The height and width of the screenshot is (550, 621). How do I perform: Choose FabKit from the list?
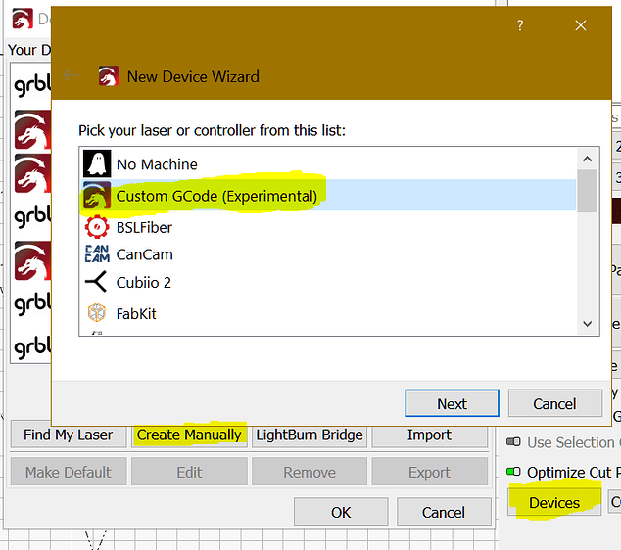point(328,313)
